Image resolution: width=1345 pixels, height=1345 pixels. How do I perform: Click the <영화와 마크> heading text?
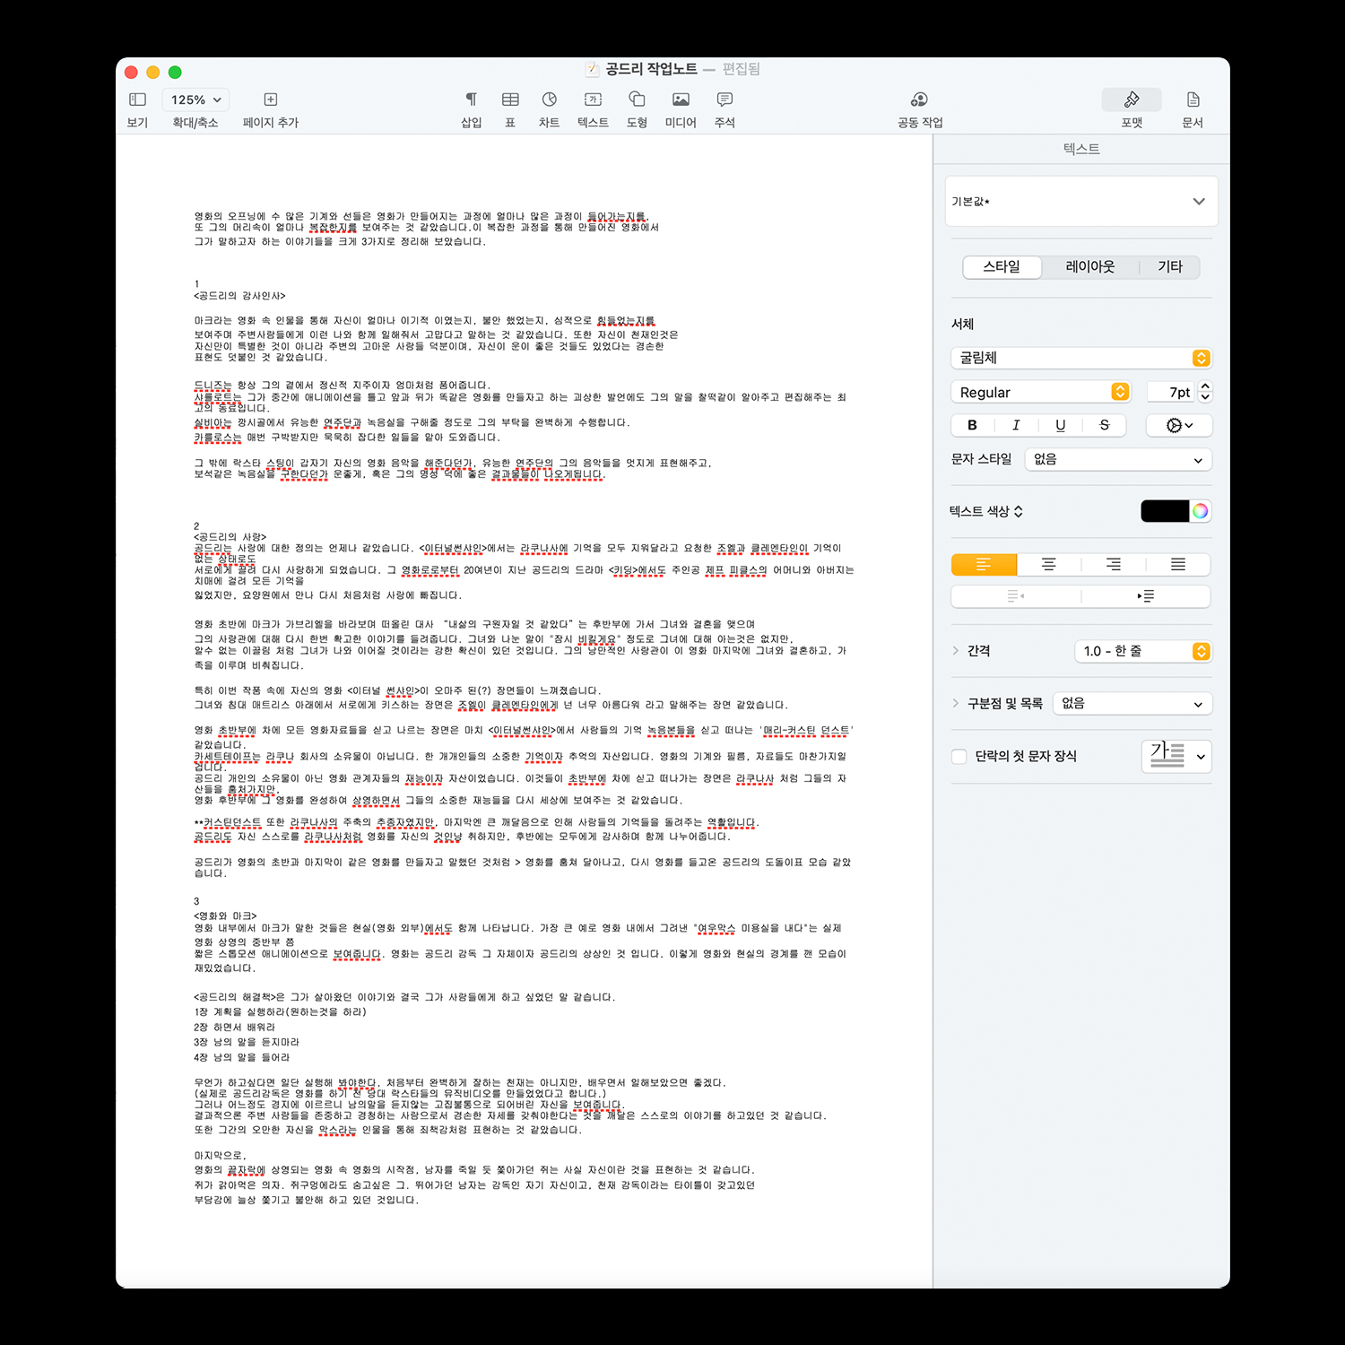(x=225, y=915)
